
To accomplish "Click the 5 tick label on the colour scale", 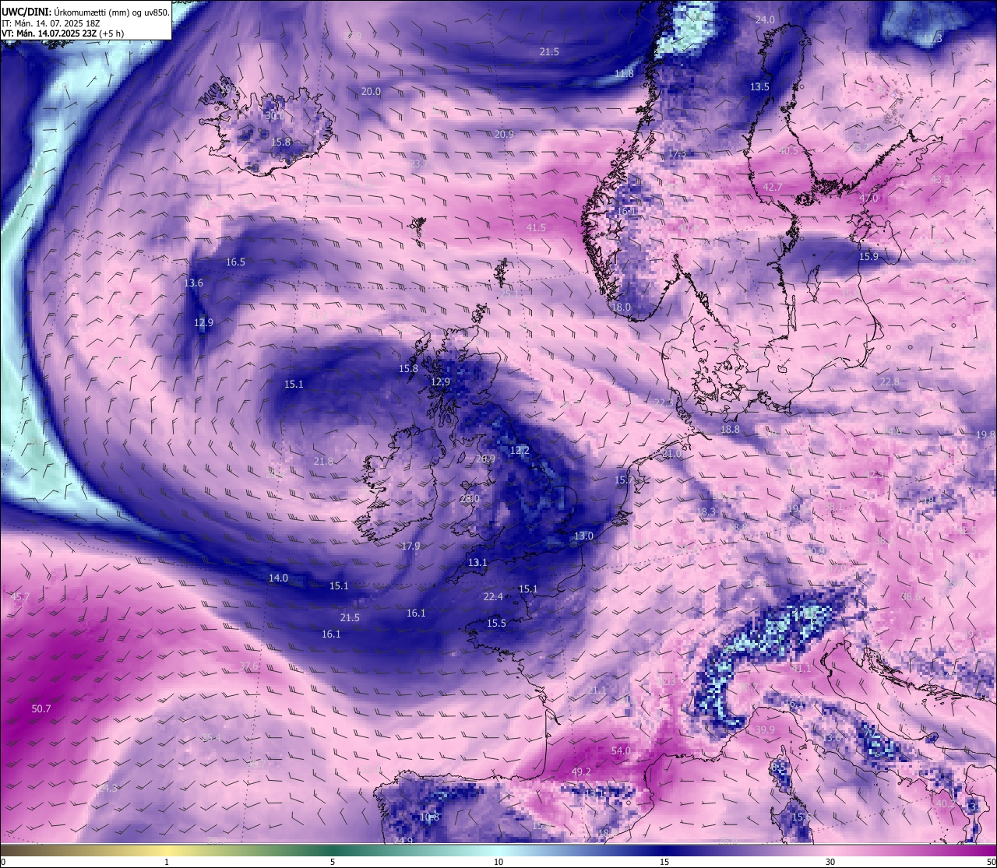I will click(x=333, y=862).
